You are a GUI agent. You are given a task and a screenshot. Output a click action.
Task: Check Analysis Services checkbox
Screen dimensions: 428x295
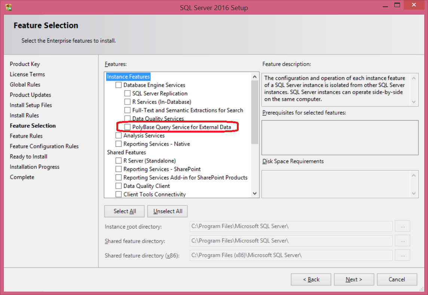pos(119,136)
